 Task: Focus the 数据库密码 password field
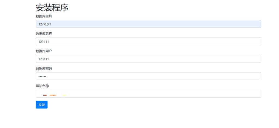(148, 76)
